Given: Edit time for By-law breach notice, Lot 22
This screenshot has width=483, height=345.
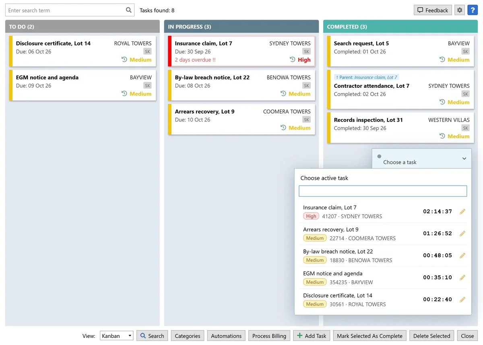Looking at the screenshot, I should 462,255.
